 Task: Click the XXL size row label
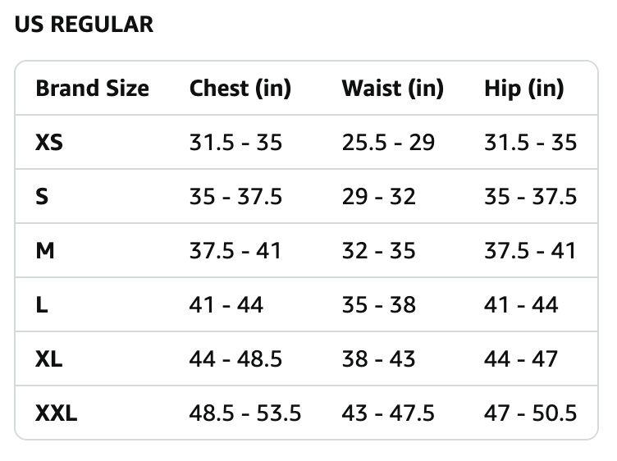pyautogui.click(x=57, y=413)
